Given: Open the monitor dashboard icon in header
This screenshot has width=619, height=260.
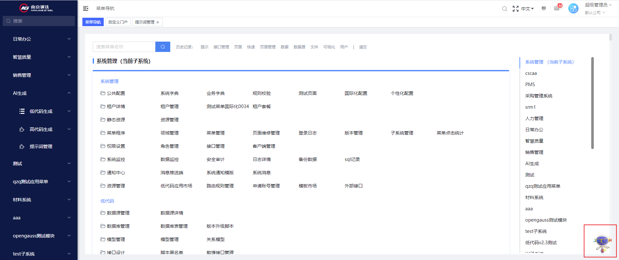Looking at the screenshot, I should pos(544,8).
